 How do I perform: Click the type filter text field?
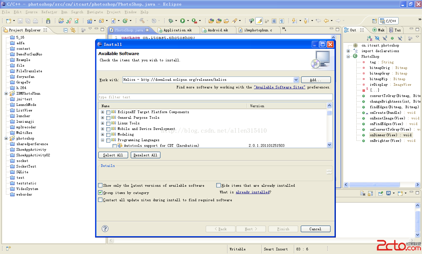[x=215, y=97]
